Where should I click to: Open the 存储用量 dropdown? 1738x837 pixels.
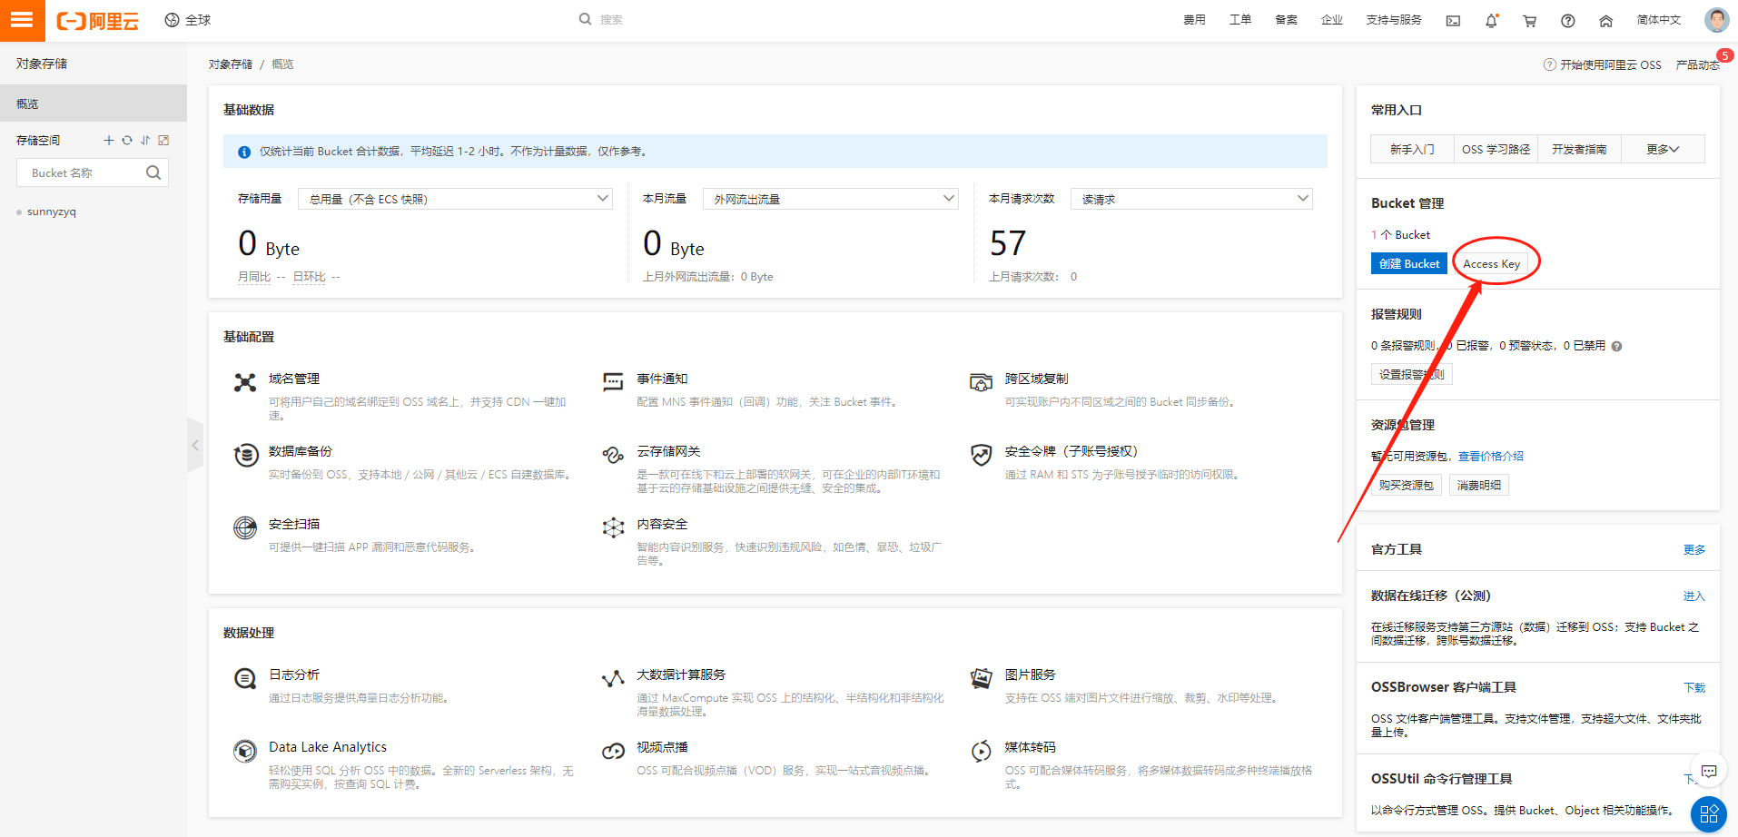click(x=455, y=199)
